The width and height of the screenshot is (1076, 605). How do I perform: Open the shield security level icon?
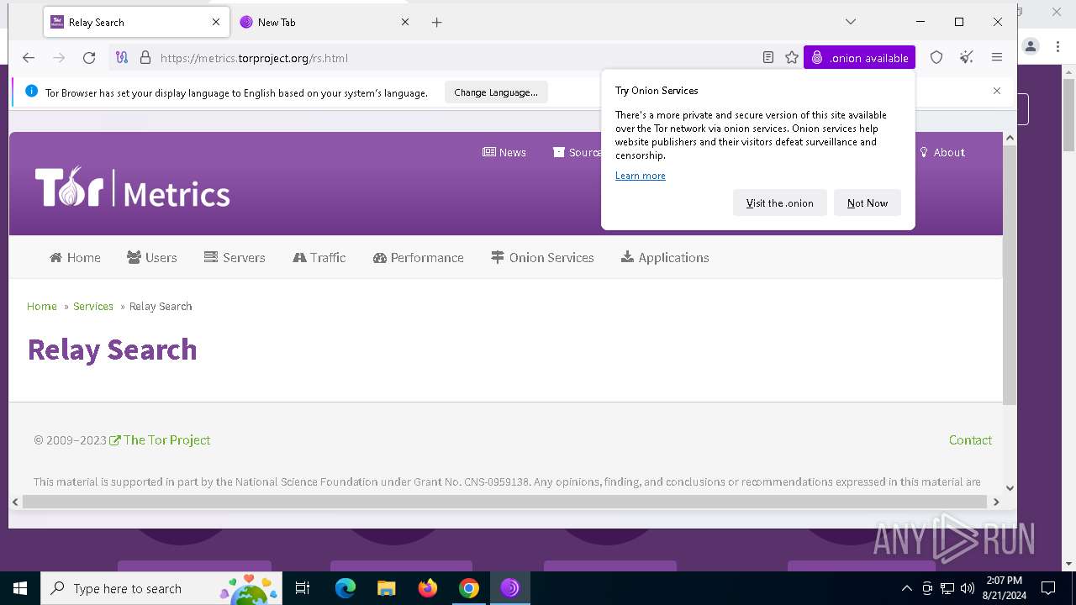(x=936, y=58)
